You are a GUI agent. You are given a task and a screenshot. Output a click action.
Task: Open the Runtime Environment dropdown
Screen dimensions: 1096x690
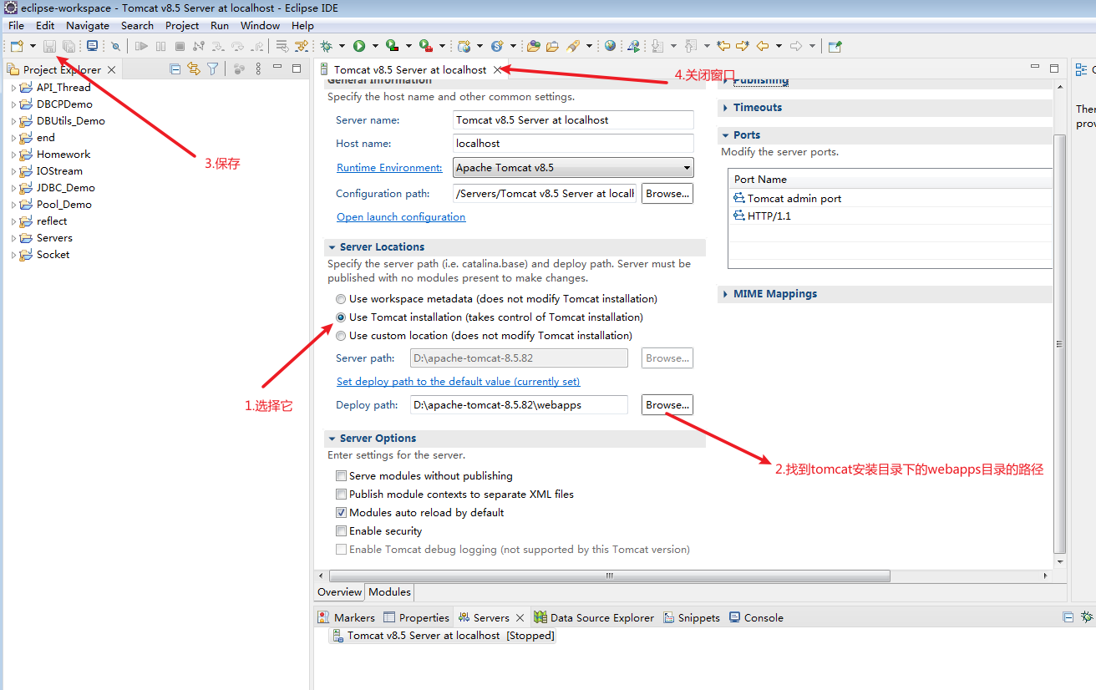point(573,168)
